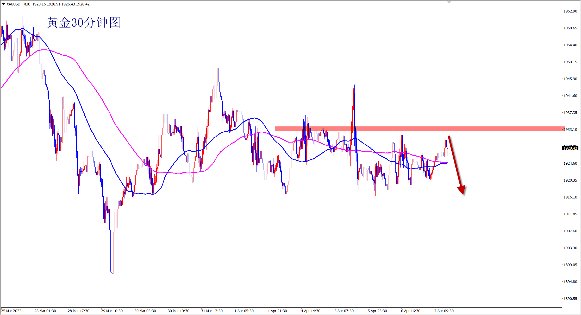Click the black triangle beside XAUUSD symbol
581x315 pixels.
(x=3, y=4)
